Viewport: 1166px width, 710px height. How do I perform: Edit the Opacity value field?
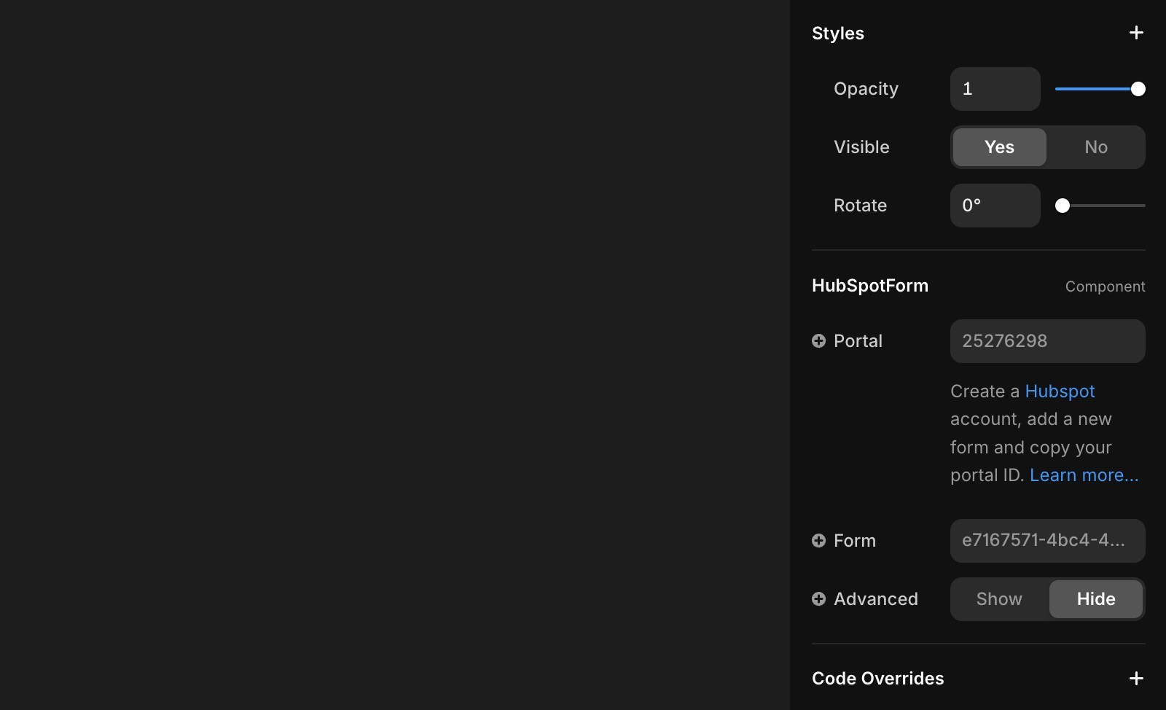pos(995,88)
